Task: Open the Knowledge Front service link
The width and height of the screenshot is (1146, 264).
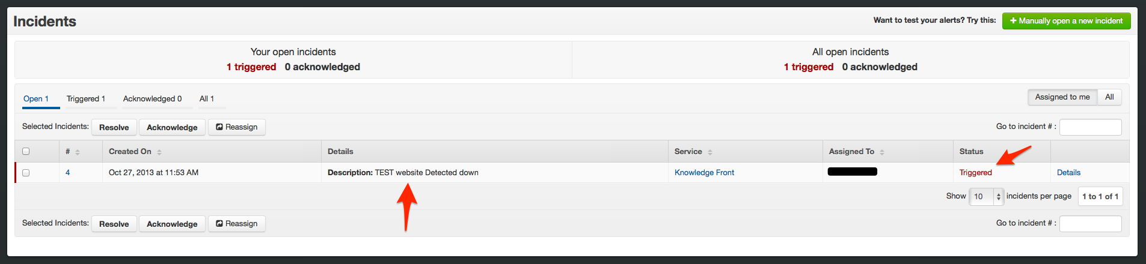Action: click(704, 173)
